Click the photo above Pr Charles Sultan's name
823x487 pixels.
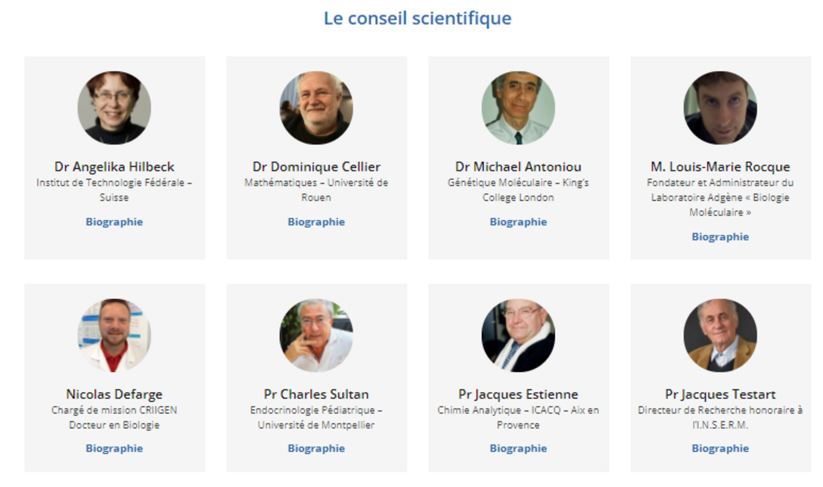pos(316,335)
